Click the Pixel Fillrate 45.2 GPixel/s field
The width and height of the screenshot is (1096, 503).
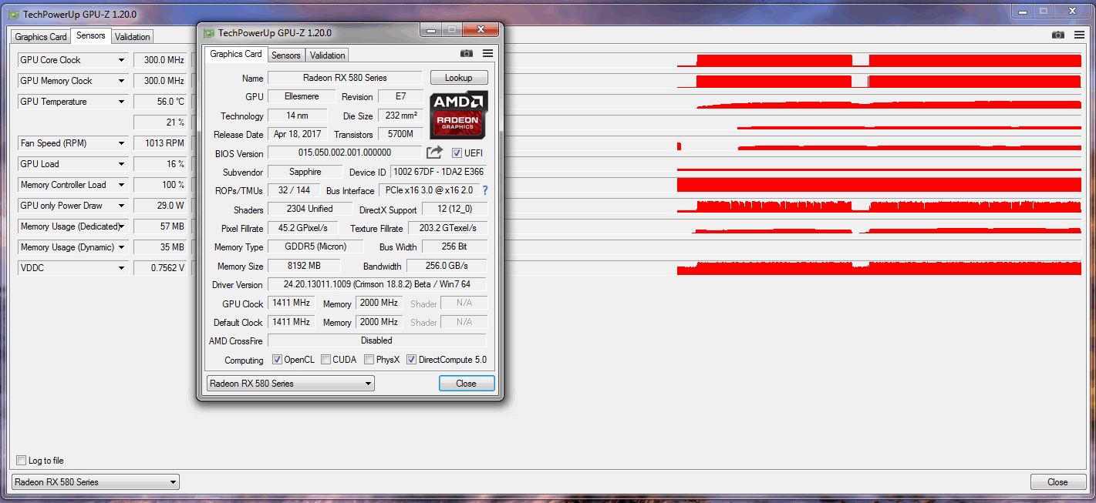click(x=302, y=228)
